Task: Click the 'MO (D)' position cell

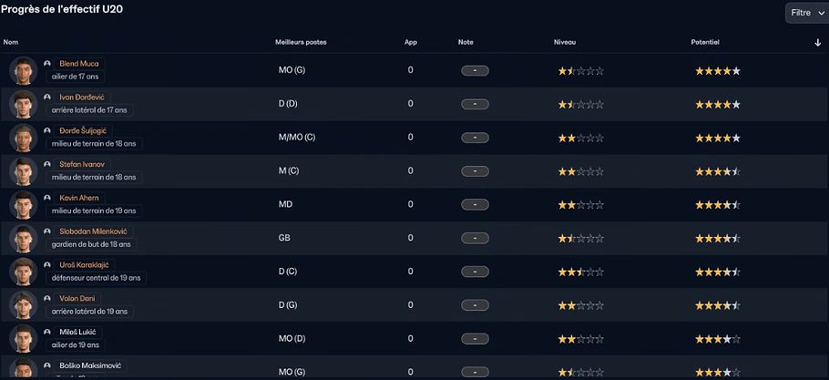Action: coord(292,339)
